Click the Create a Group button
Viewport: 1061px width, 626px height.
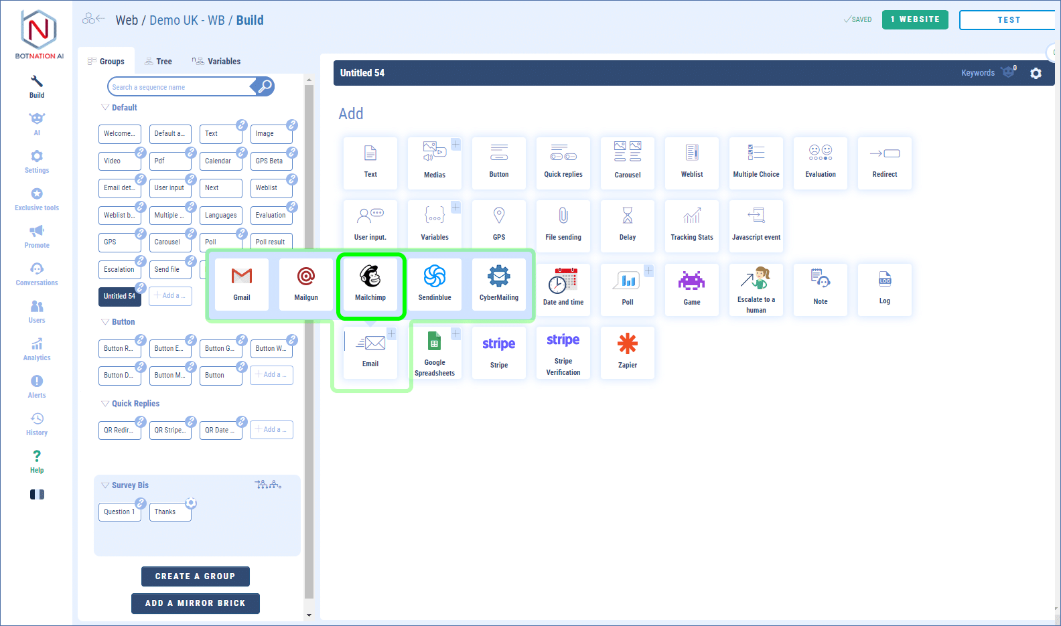coord(196,576)
